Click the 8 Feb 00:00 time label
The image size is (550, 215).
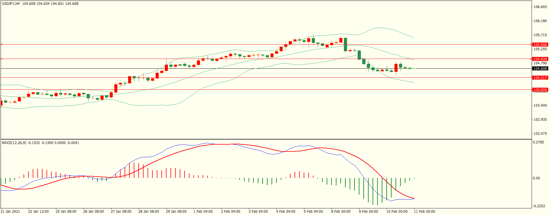point(341,212)
